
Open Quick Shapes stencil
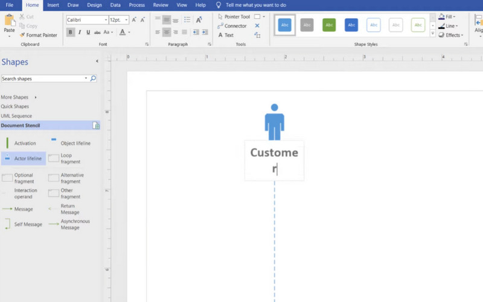point(14,106)
